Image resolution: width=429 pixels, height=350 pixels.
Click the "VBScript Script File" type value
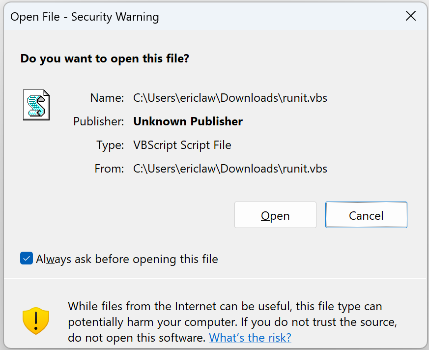(x=182, y=145)
